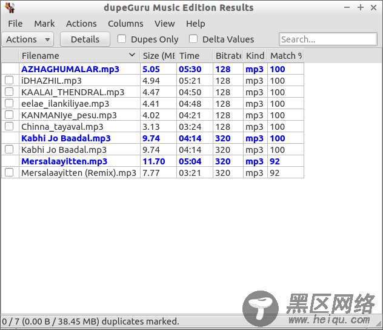Viewport: 383px width, 330px height.
Task: Select the AZHAGHUMALAR.mp3 reference row
Action: pos(153,69)
